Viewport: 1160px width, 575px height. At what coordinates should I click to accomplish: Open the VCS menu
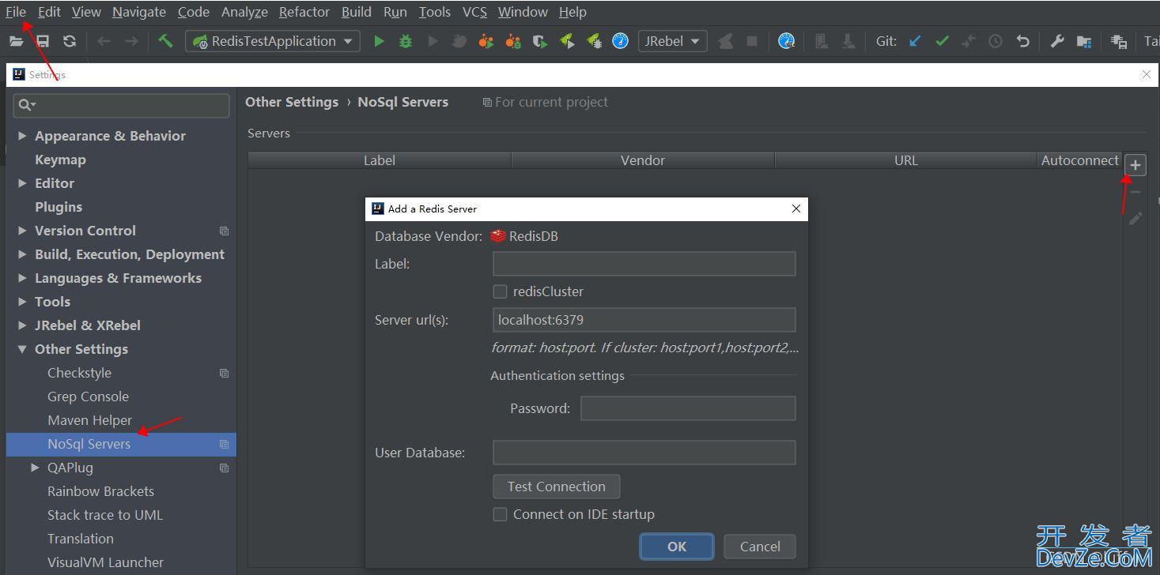coord(474,12)
